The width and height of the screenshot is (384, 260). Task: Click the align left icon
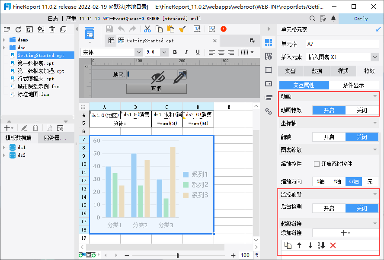[211, 52]
